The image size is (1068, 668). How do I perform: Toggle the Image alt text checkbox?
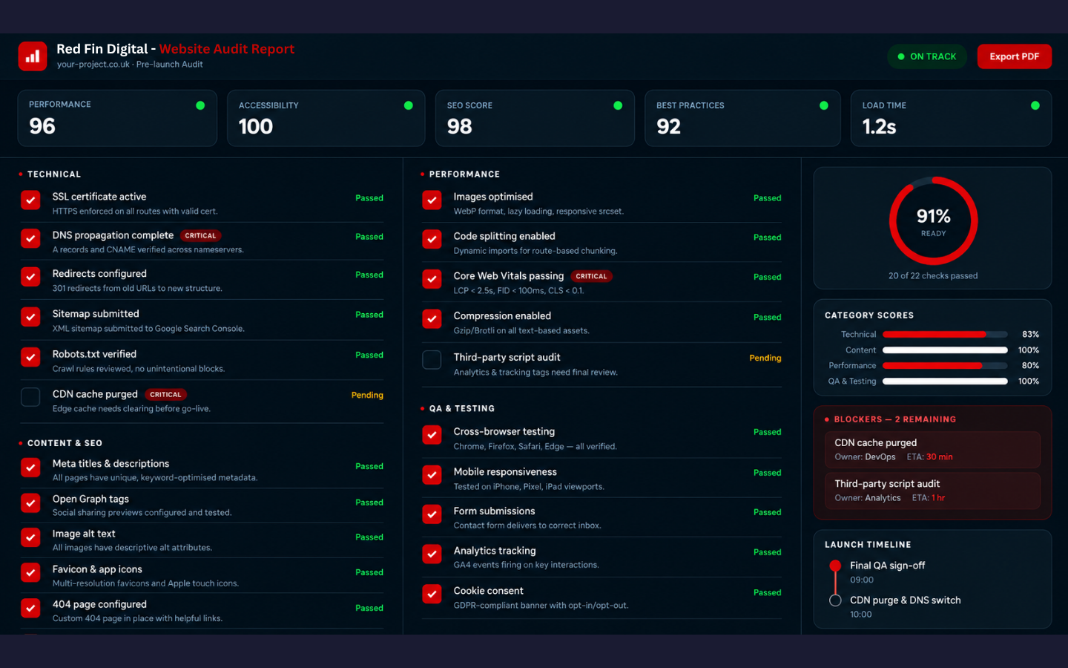click(x=30, y=538)
